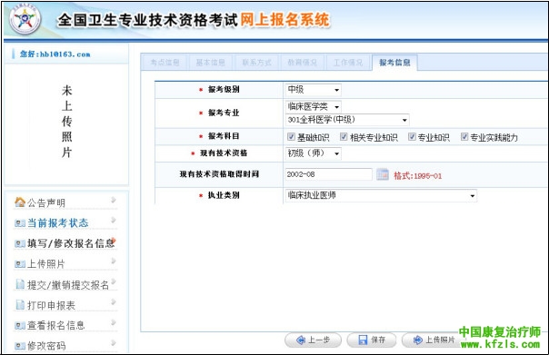Click the arrow at the end of 修改密码 row
Screen dimensions: 549x355
click(x=114, y=343)
